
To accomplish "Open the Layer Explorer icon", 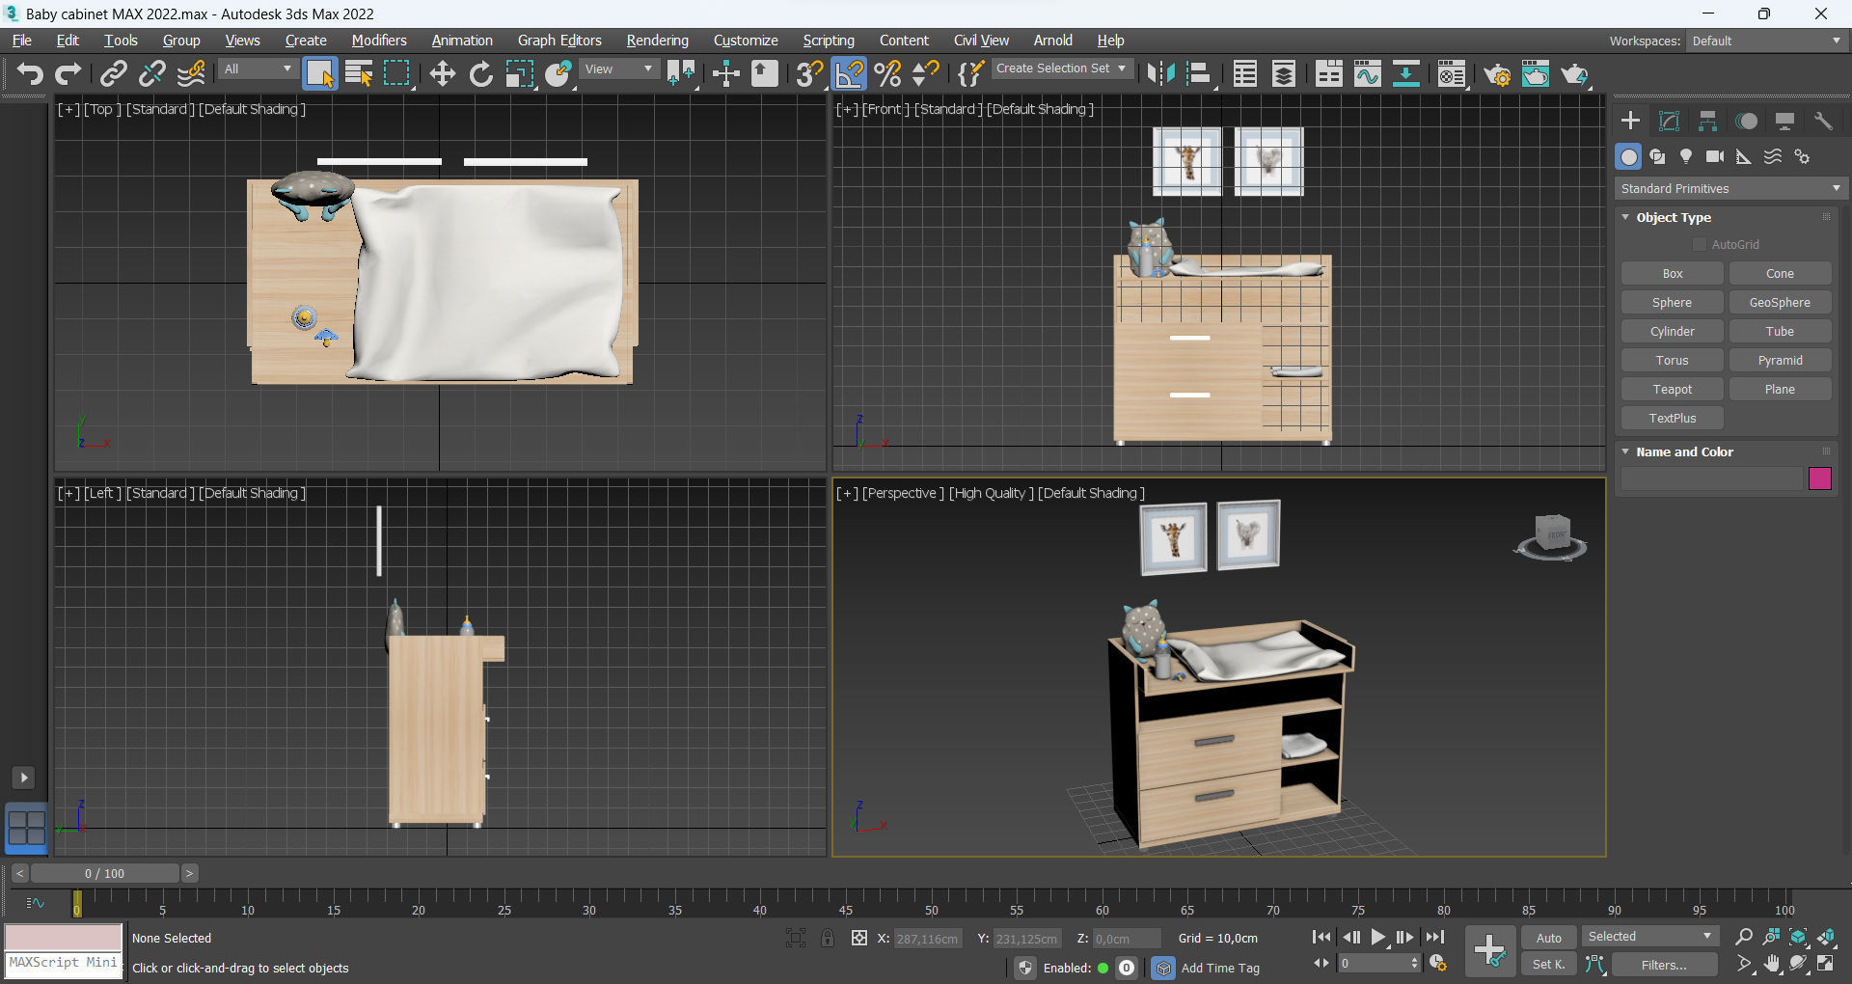I will (1284, 73).
